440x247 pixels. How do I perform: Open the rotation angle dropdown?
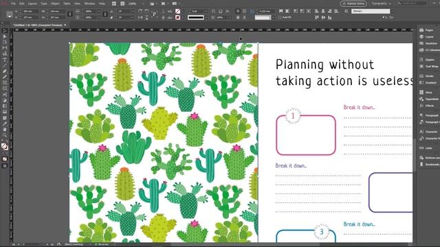coord(133,11)
